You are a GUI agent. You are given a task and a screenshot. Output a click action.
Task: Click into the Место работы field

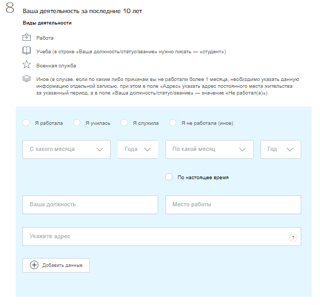(x=233, y=205)
